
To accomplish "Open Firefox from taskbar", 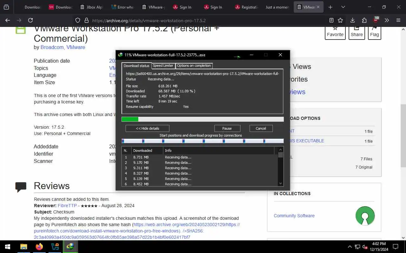I will (39, 247).
